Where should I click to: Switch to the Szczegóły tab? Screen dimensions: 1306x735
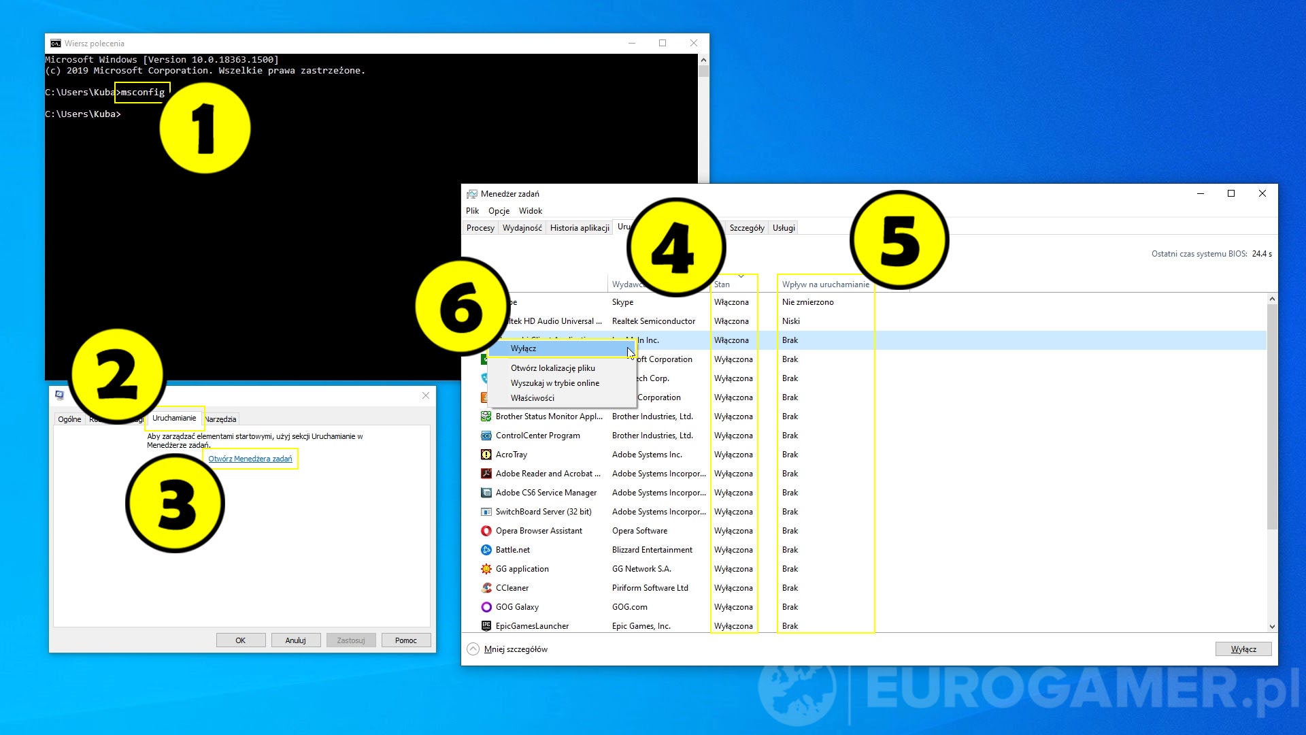coord(747,228)
